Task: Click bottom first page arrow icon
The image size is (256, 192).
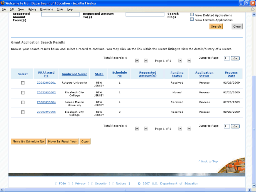Action: tap(137, 129)
